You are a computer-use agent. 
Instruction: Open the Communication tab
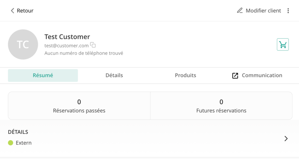coord(257,75)
